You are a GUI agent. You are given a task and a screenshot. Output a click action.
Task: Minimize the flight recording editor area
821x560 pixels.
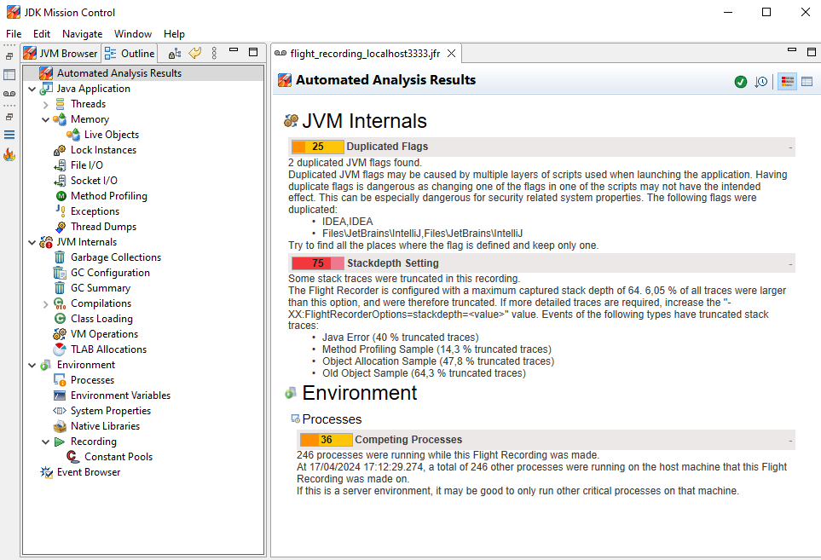coord(792,50)
